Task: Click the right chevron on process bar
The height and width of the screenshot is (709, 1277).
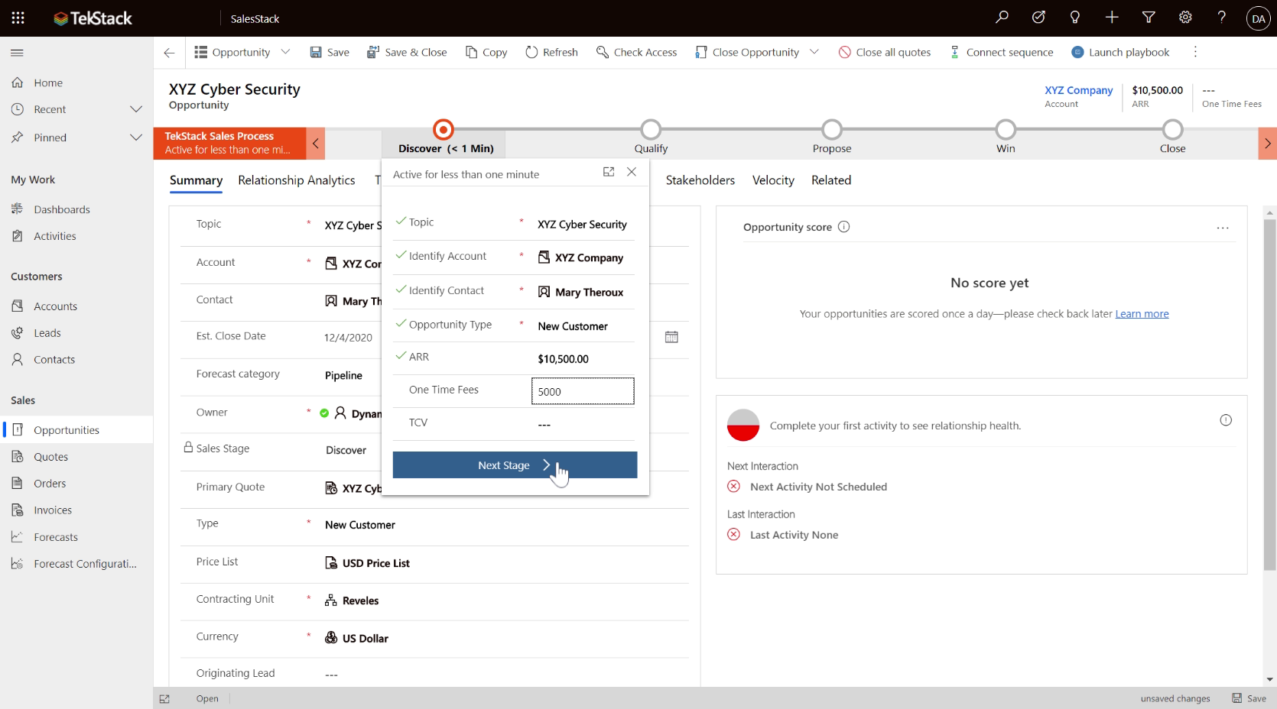Action: tap(1267, 143)
